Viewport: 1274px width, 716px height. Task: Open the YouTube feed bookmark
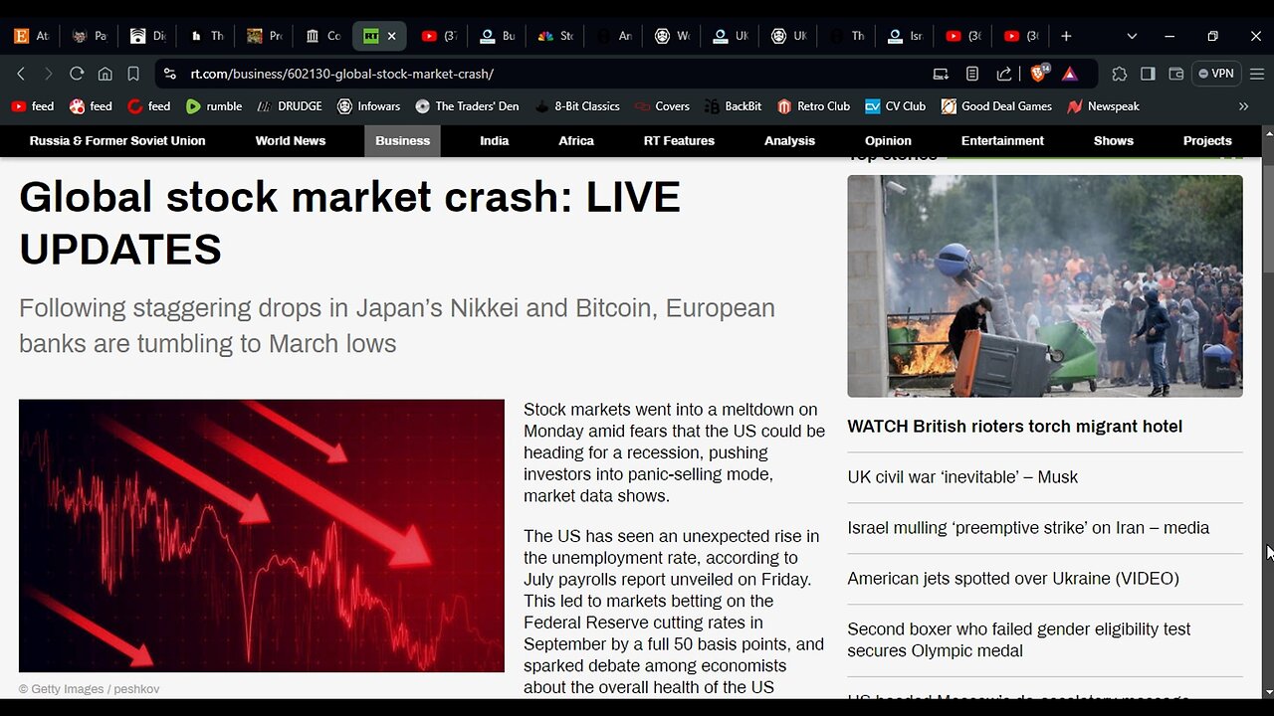(x=33, y=106)
